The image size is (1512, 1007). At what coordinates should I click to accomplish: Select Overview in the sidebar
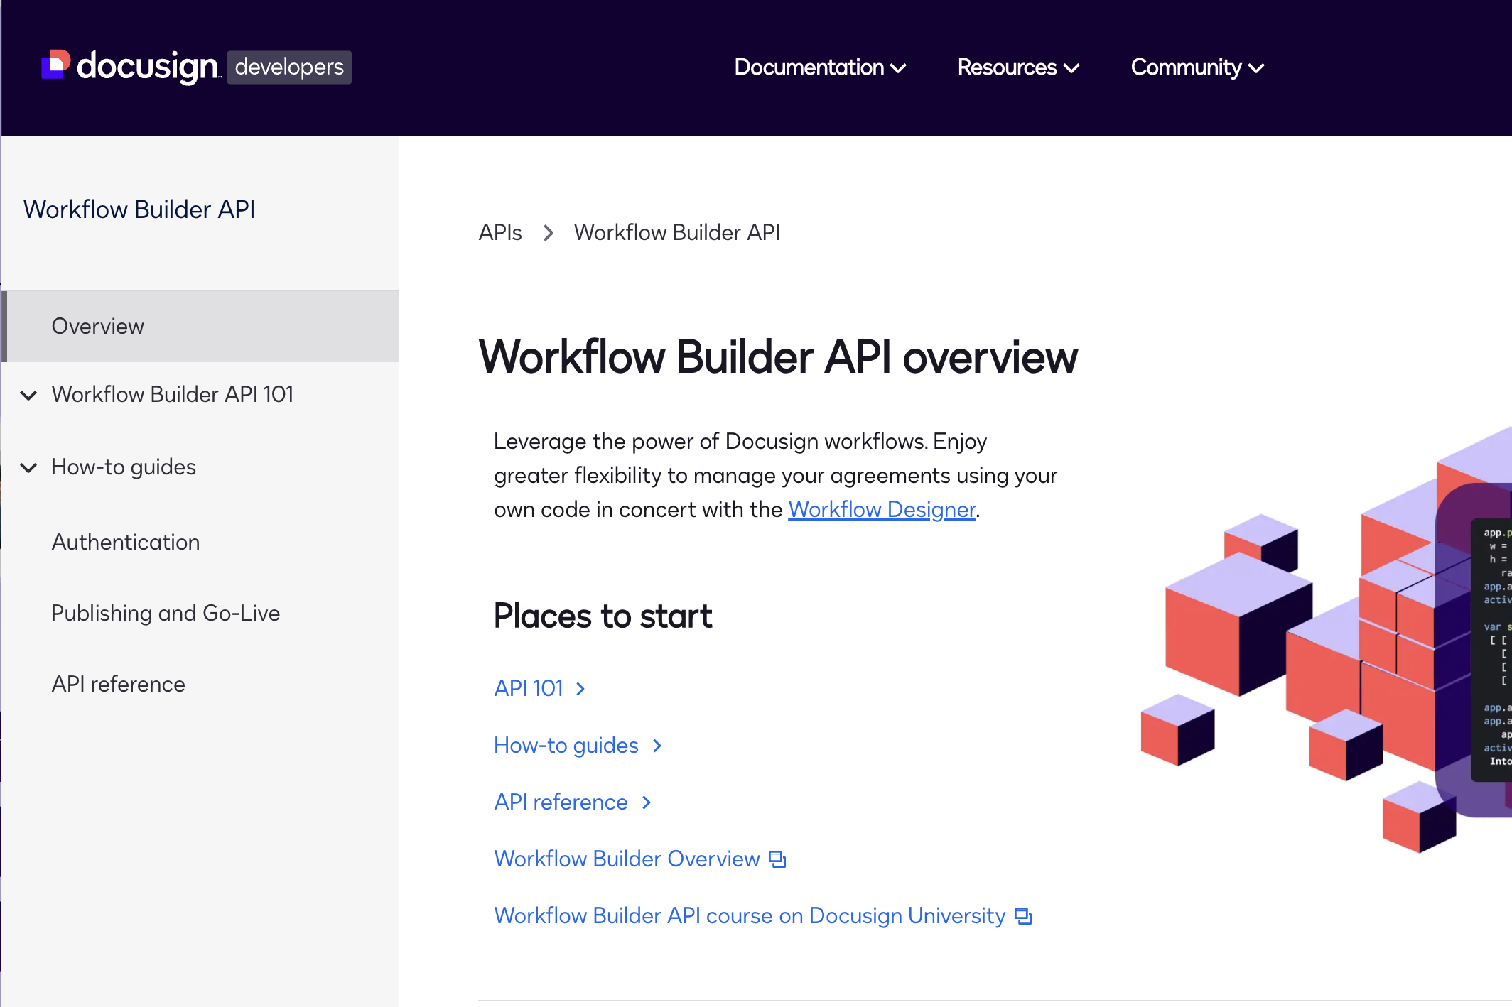coord(200,326)
